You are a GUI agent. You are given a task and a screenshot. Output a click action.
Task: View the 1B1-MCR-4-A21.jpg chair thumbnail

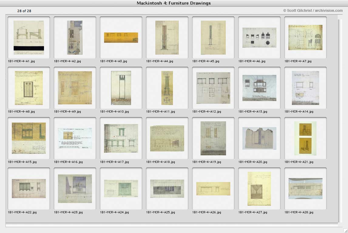point(306,138)
